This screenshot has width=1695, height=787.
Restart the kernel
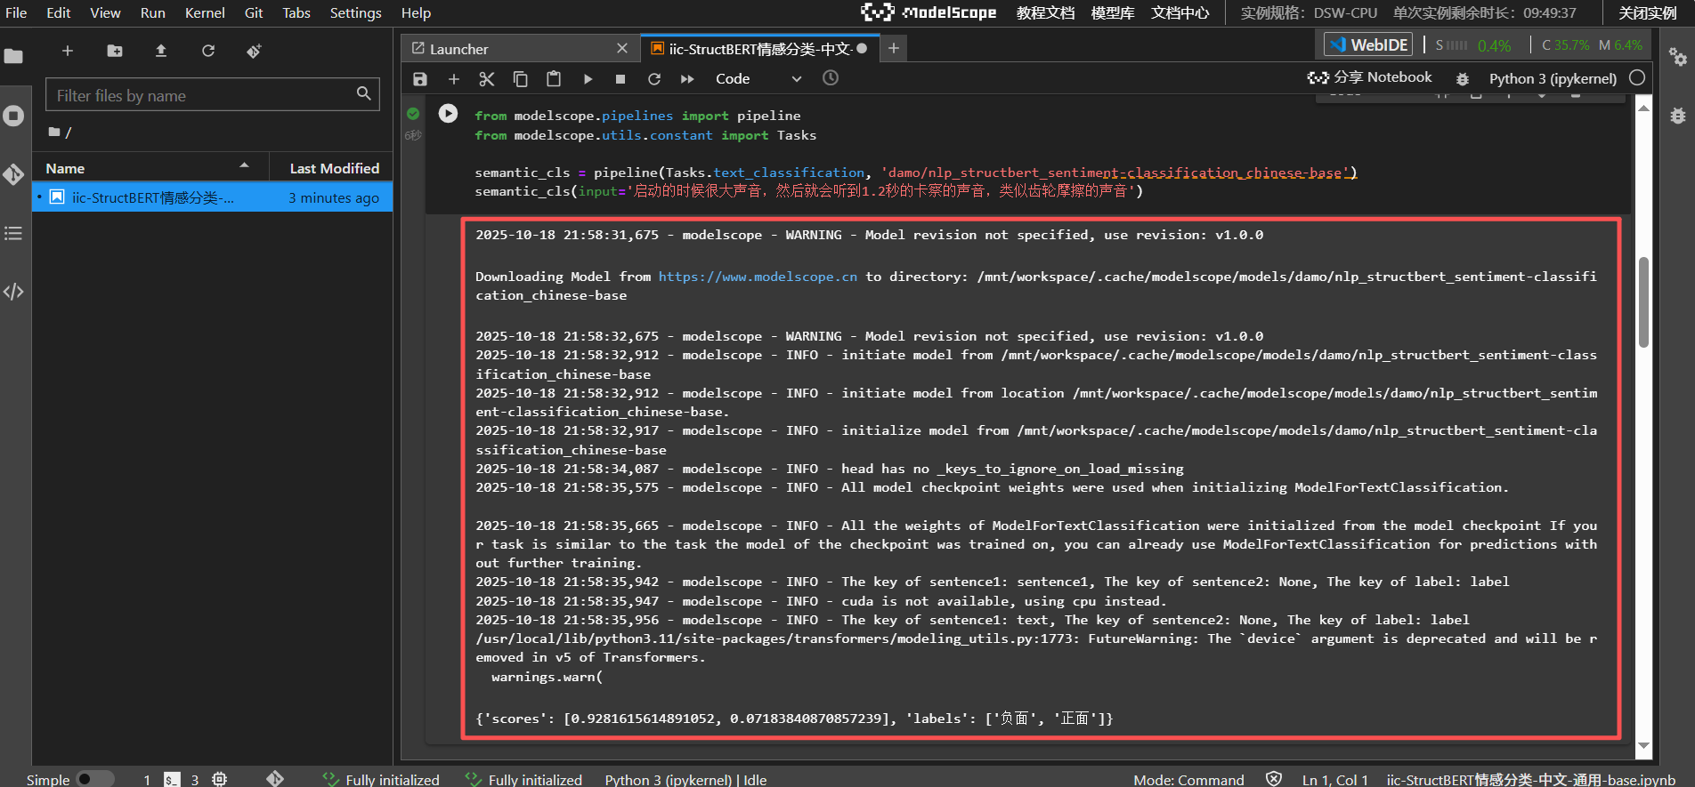tap(654, 79)
